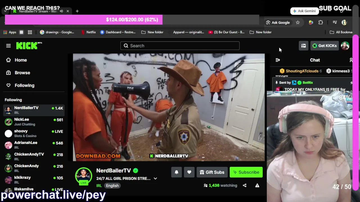The width and height of the screenshot is (360, 202).
Task: Open the Apps bookmarks shortcut
Action: 10,32
